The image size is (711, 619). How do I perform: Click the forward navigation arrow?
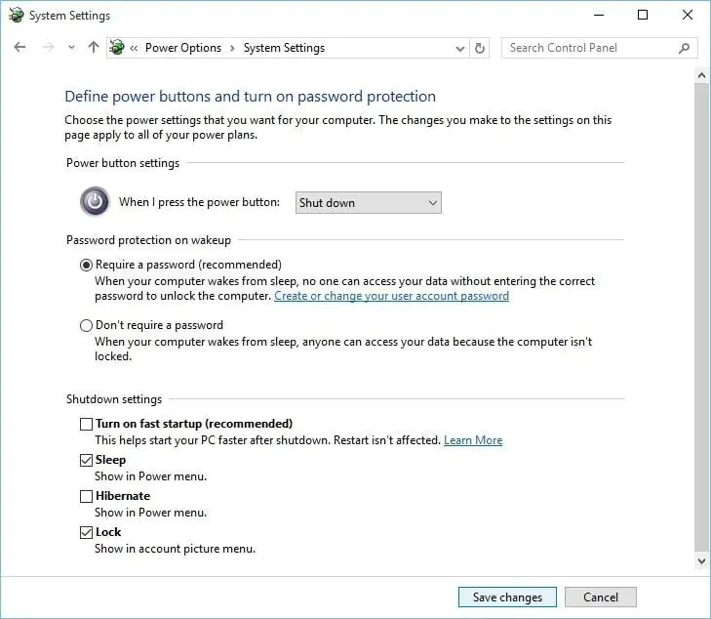(x=48, y=47)
